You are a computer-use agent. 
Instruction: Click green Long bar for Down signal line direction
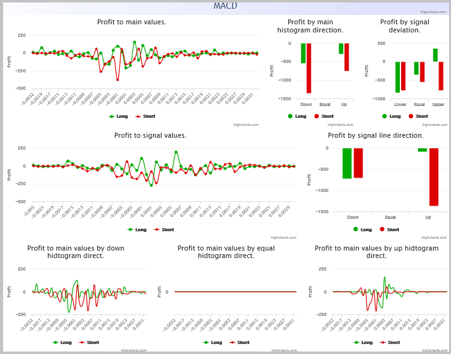[x=347, y=163]
